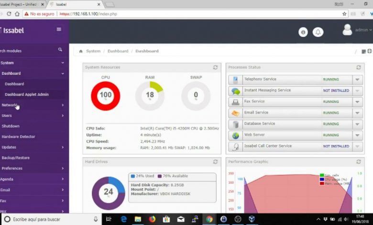Click the Issabel logo
The image size is (373, 225).
(12, 30)
